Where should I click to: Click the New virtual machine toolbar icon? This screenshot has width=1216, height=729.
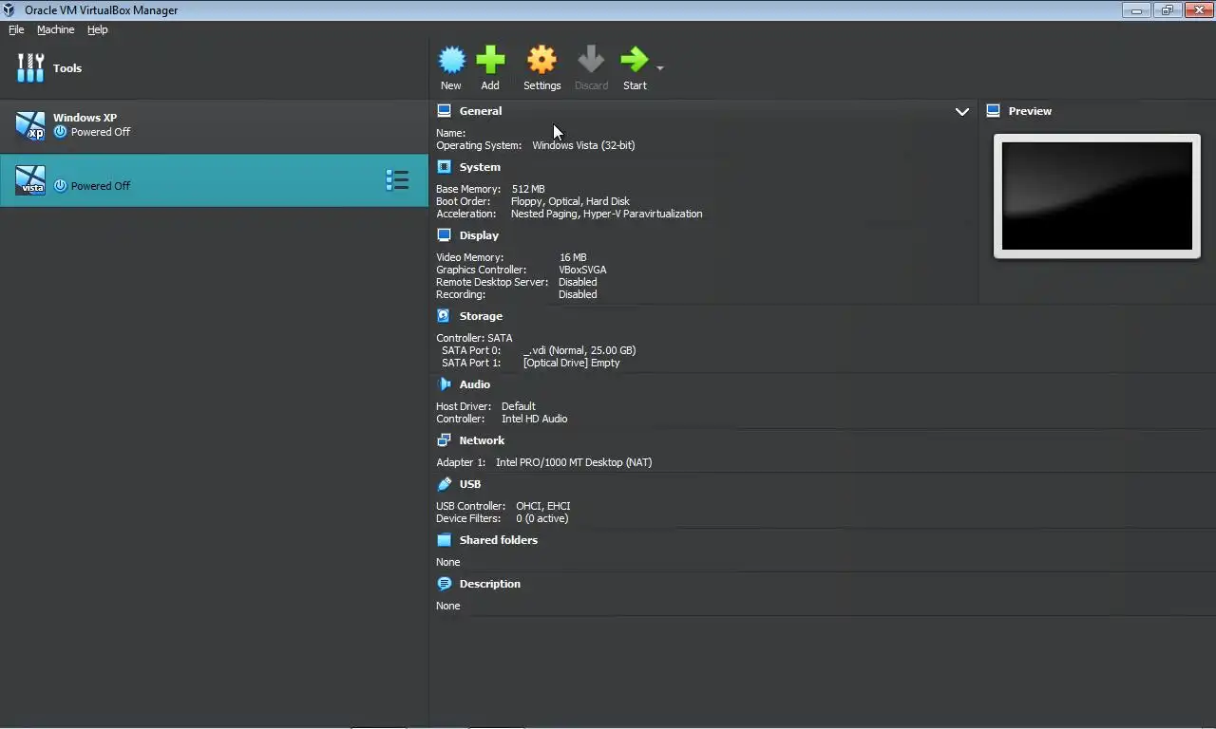[x=451, y=61]
